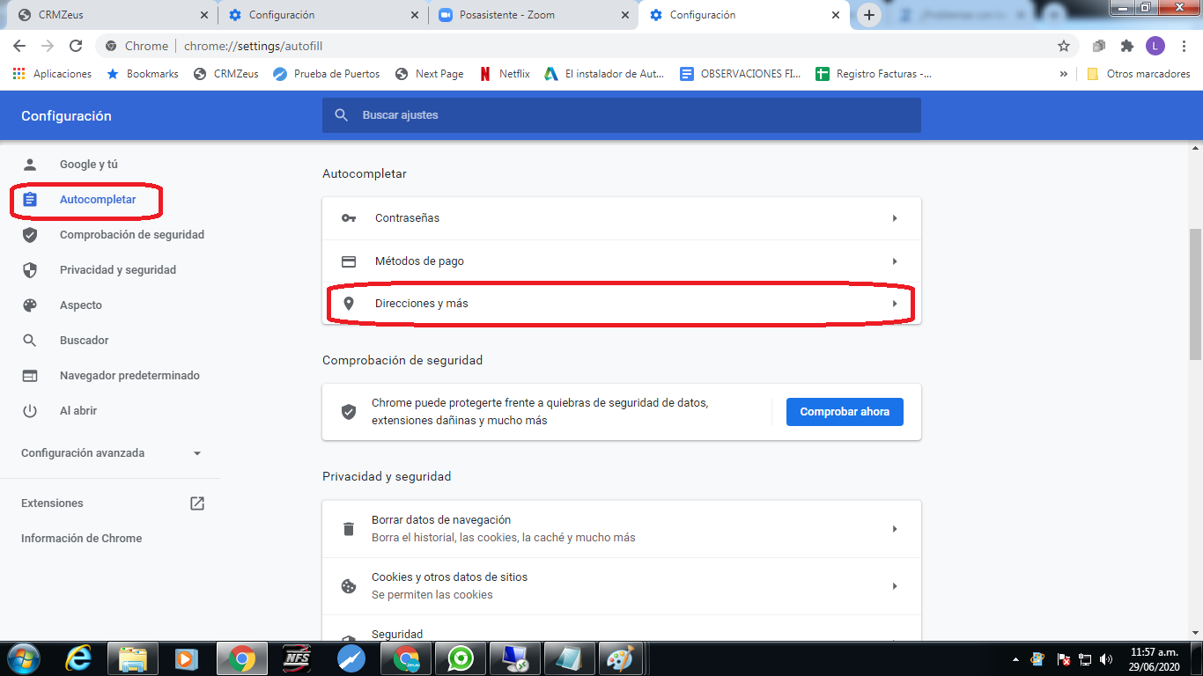Open Métodos de pago settings
Screen dimensions: 1203x676
[x=621, y=261]
